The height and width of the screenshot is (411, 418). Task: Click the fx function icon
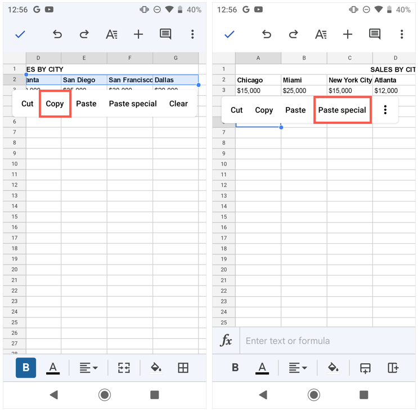click(226, 341)
